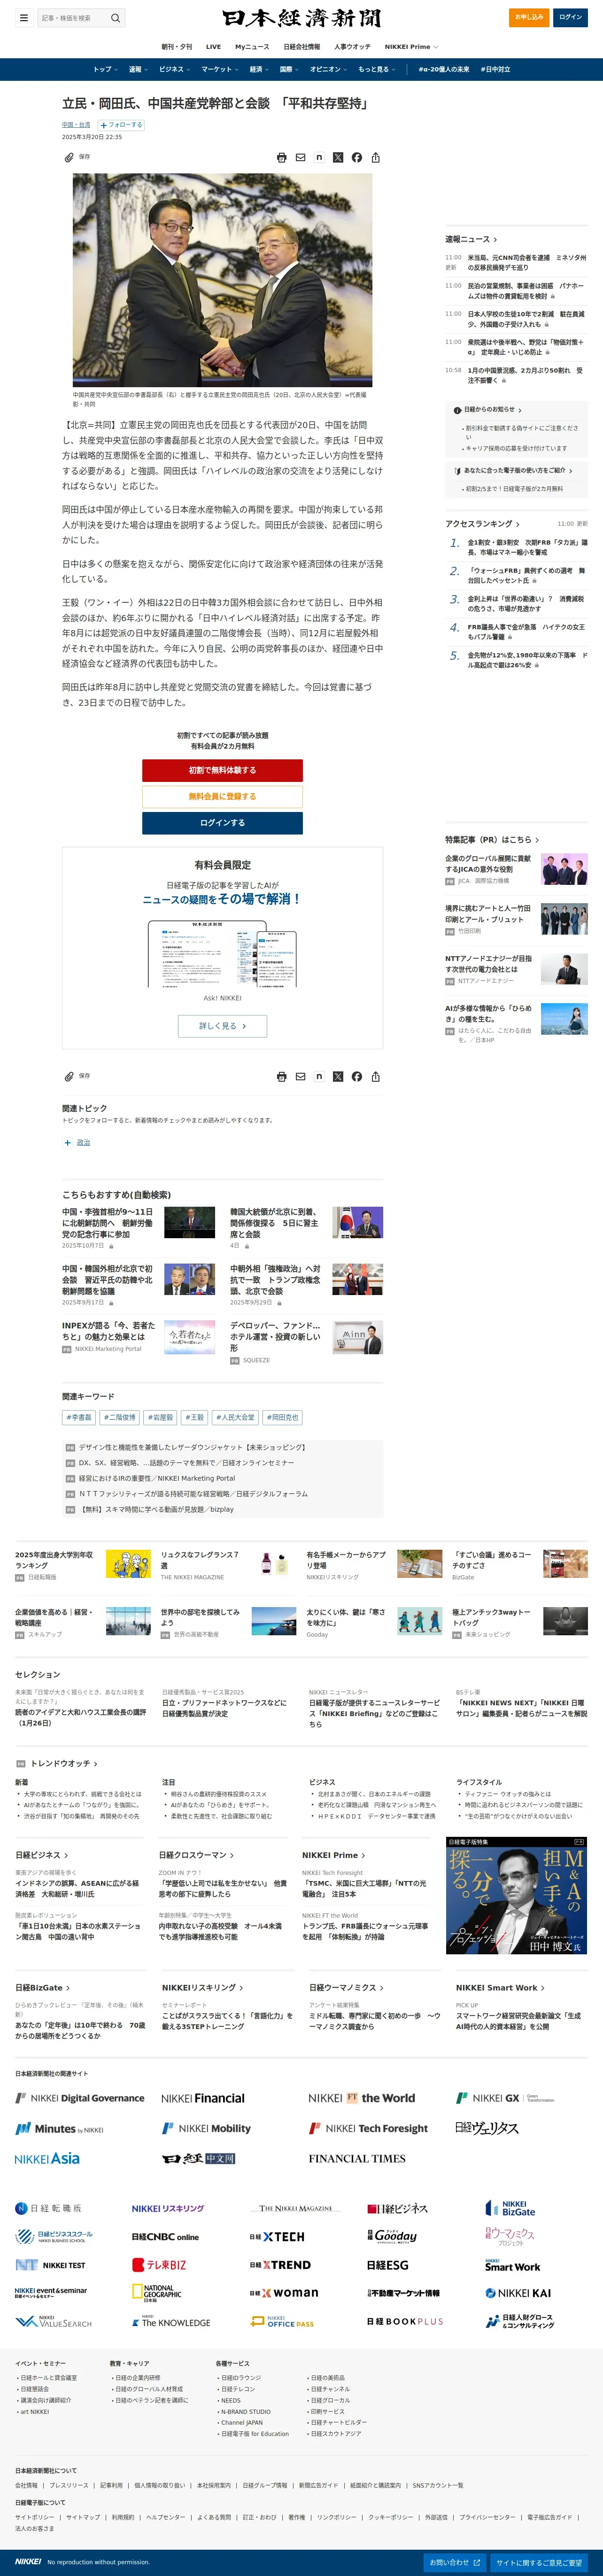Click the note icon below the 有料会員限定 box

click(x=319, y=1077)
